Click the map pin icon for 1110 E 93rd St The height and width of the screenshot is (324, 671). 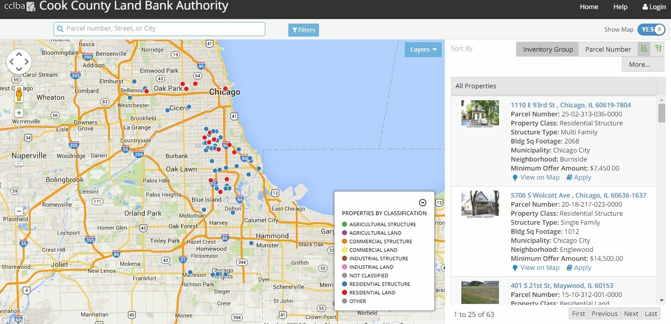[515, 178]
